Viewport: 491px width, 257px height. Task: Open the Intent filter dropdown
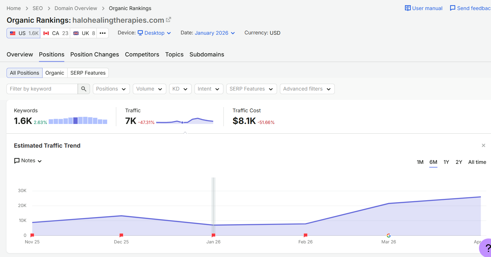coord(209,89)
